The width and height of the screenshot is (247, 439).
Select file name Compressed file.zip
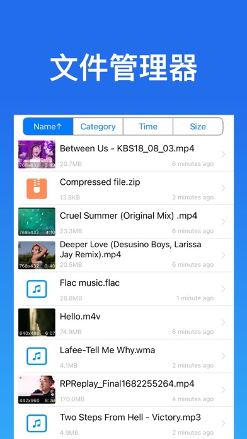(100, 182)
